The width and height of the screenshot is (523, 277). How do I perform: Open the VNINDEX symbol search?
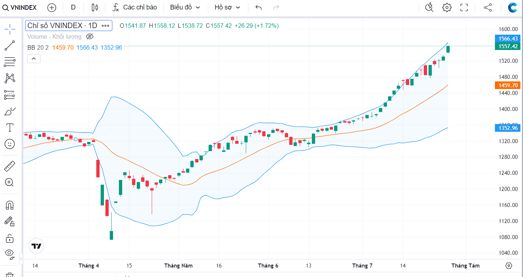tap(20, 7)
